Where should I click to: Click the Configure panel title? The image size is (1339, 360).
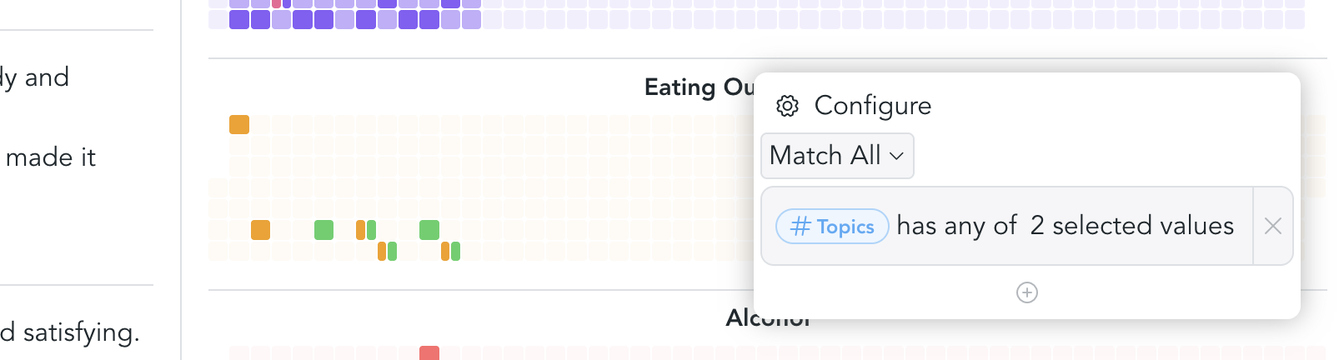[872, 106]
